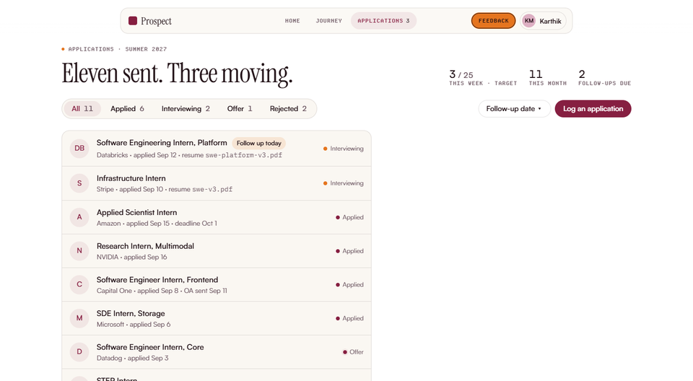The height and width of the screenshot is (381, 693).
Task: Click the Applied status on NVIDIA row
Action: [349, 250]
